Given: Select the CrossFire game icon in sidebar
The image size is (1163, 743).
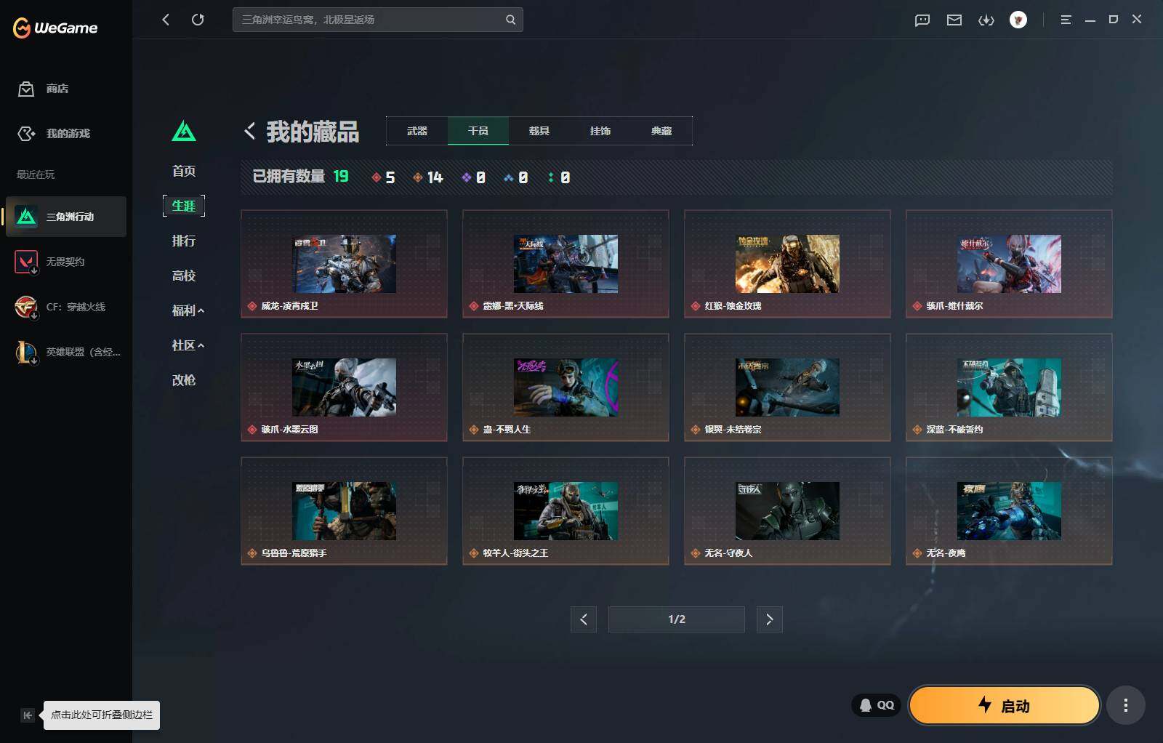Looking at the screenshot, I should click(27, 307).
